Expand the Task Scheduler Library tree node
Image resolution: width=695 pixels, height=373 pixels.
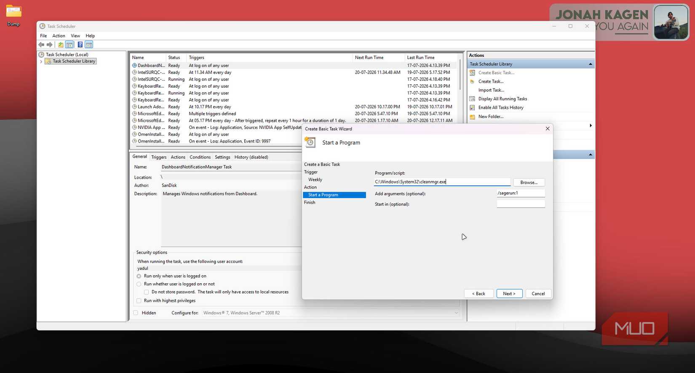(41, 62)
